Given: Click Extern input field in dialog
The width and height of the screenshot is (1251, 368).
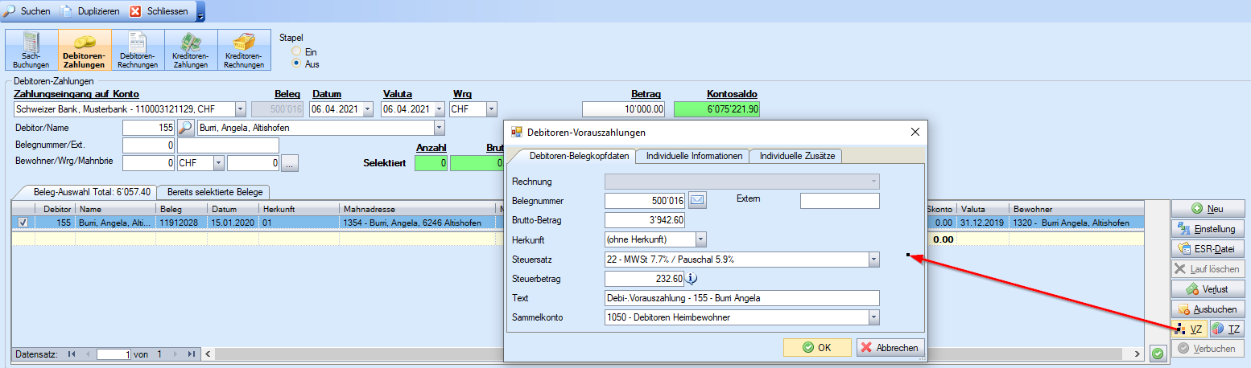Looking at the screenshot, I should [840, 200].
